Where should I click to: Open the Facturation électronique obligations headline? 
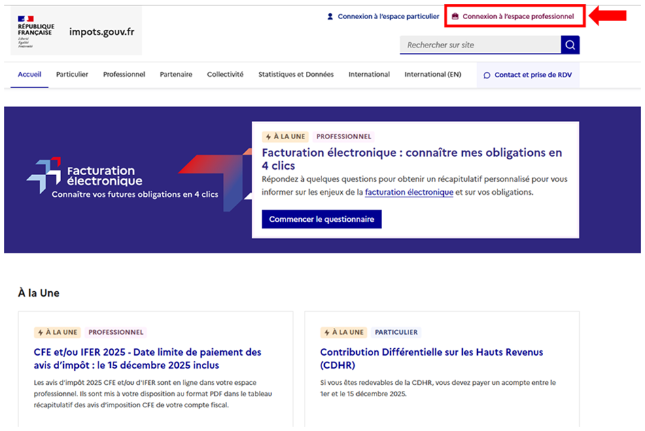[x=412, y=159]
